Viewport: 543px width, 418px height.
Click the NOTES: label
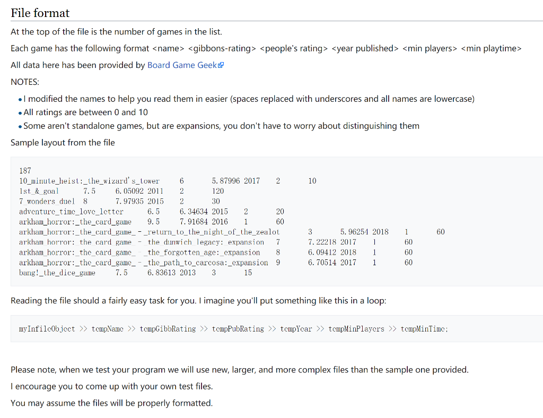pyautogui.click(x=25, y=82)
